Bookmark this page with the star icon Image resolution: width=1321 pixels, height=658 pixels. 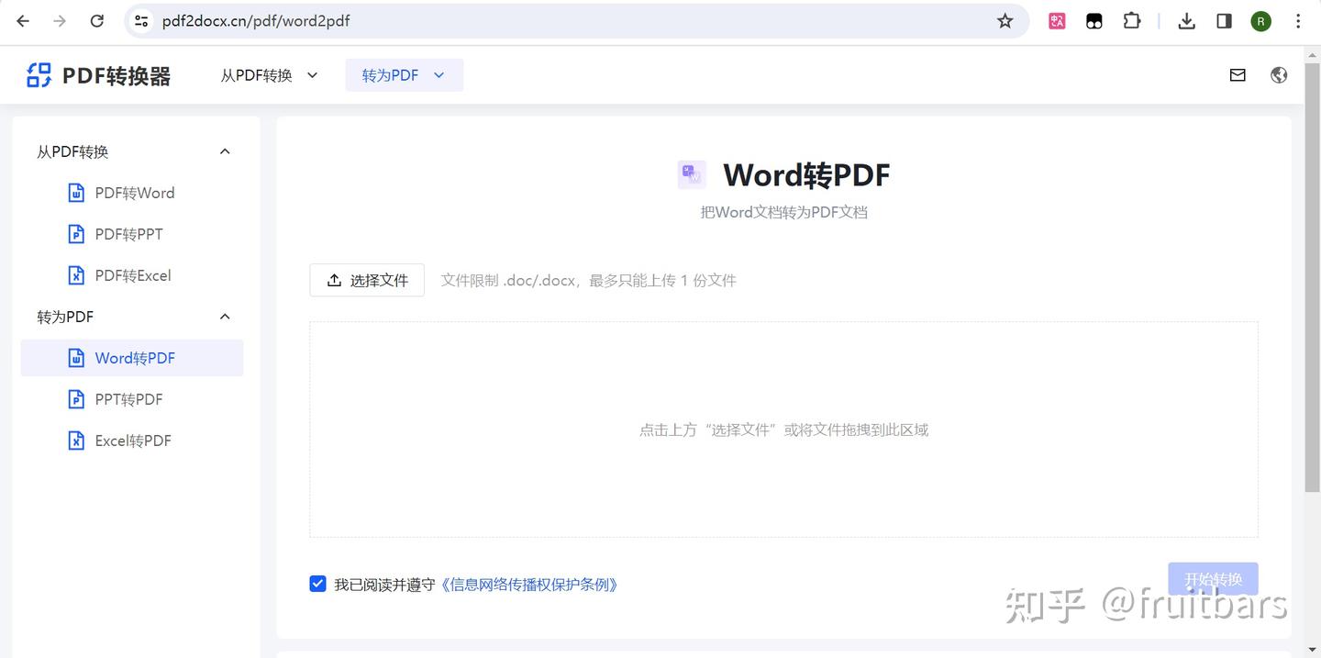tap(1005, 21)
